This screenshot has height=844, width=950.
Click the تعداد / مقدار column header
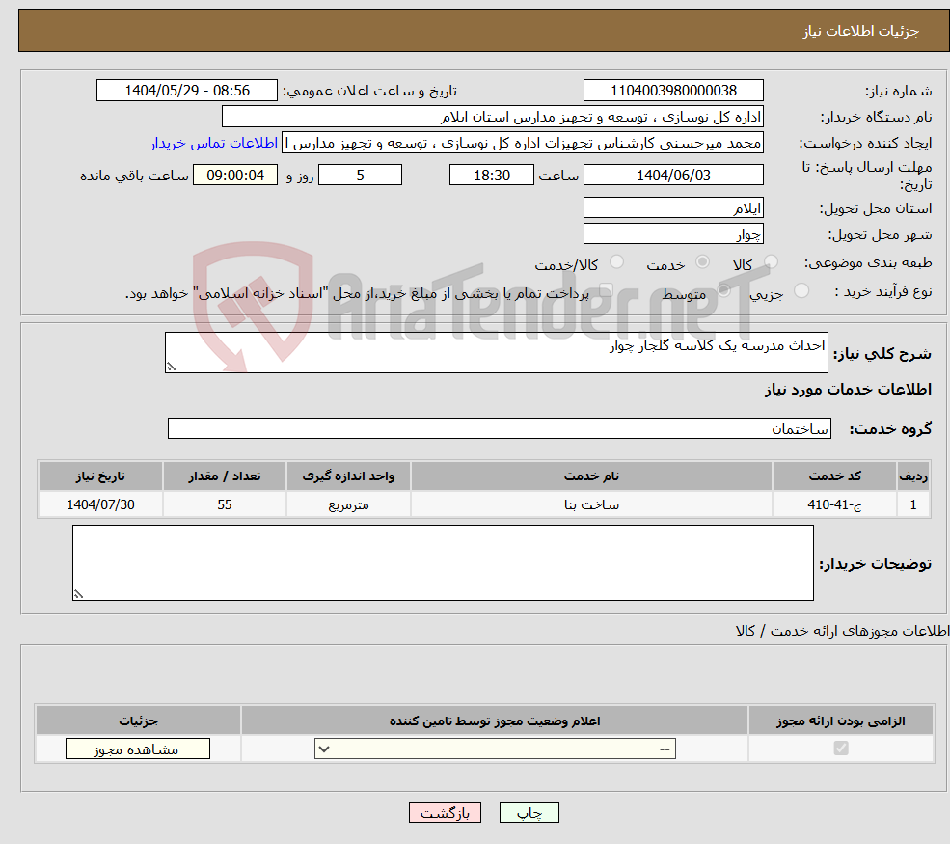pos(224,476)
